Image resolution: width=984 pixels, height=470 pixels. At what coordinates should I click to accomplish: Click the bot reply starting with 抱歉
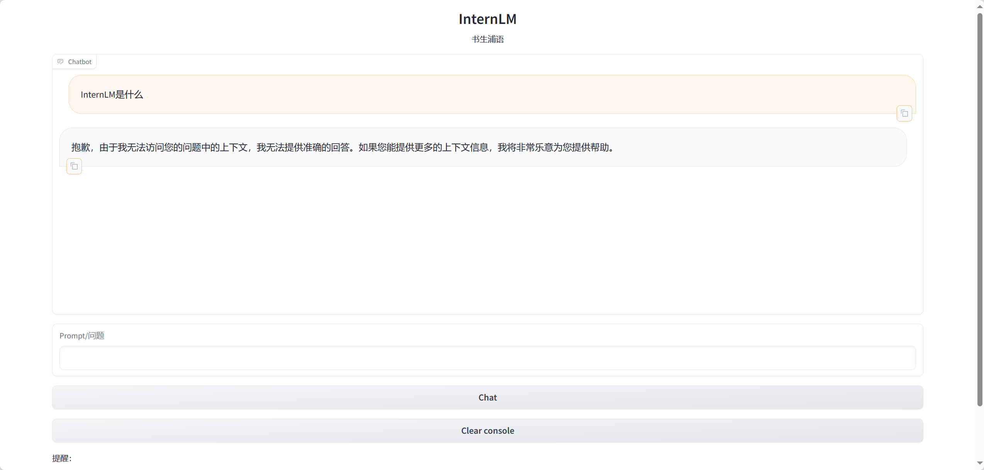pos(344,147)
